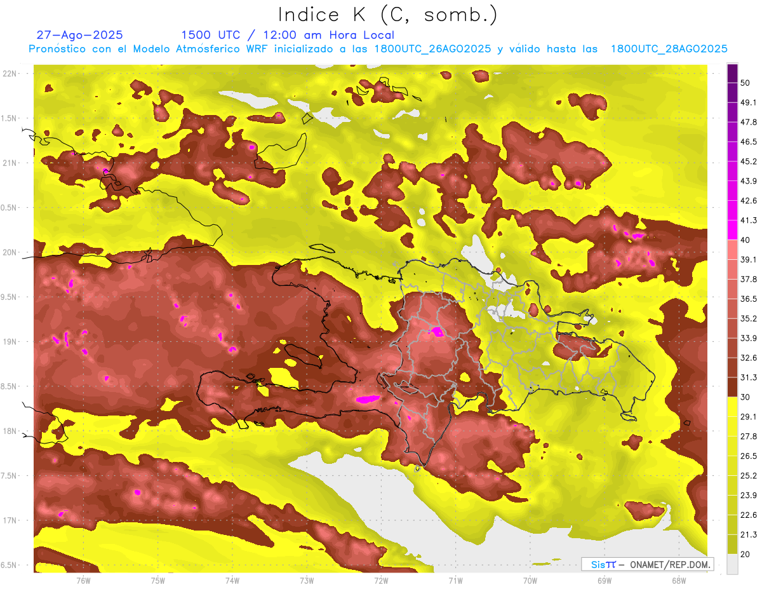Click the title 'Indice K (C, somb.)'
Viewport: 762px width, 589px height.
(x=387, y=15)
